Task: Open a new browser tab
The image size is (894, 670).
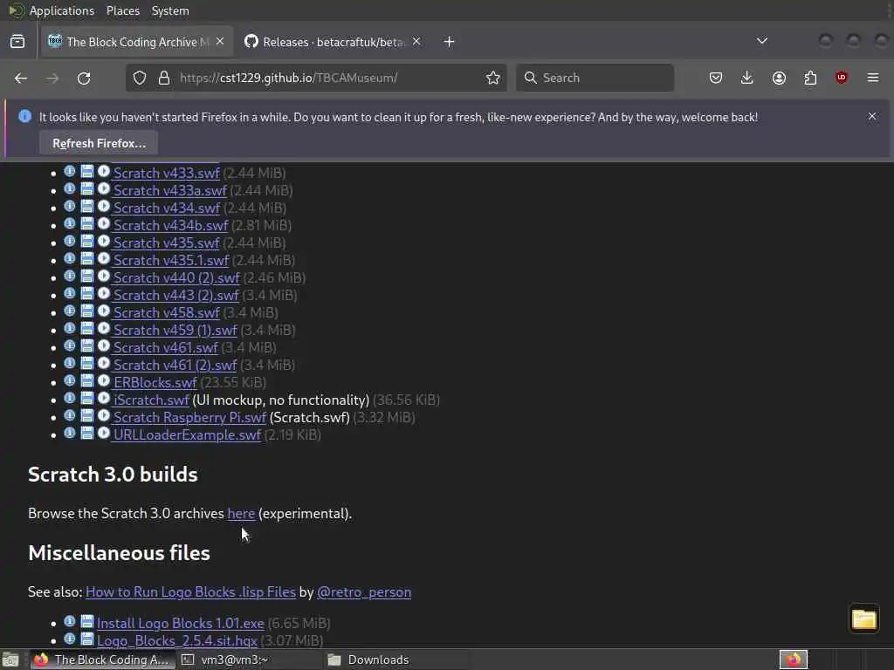Action: click(450, 42)
